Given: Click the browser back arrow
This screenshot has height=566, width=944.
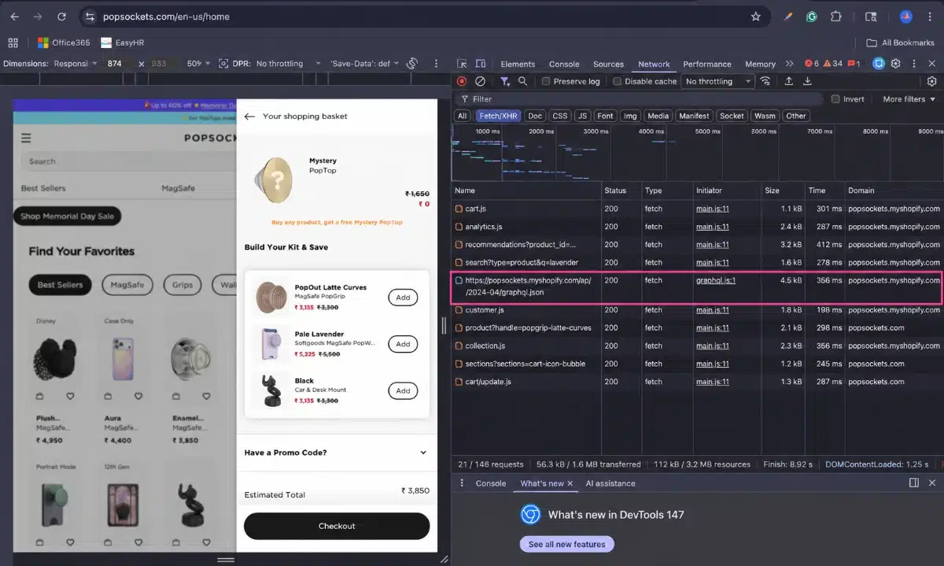Looking at the screenshot, I should (x=15, y=16).
